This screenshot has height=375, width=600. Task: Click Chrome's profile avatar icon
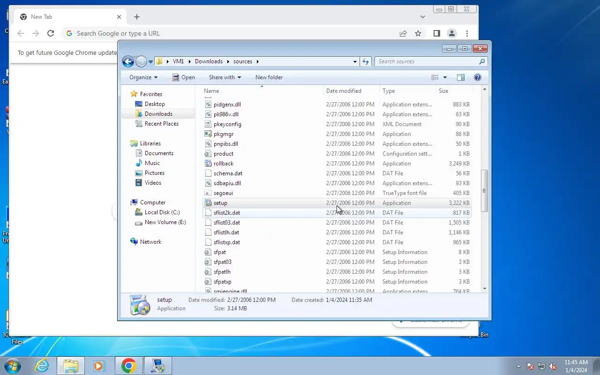(452, 33)
